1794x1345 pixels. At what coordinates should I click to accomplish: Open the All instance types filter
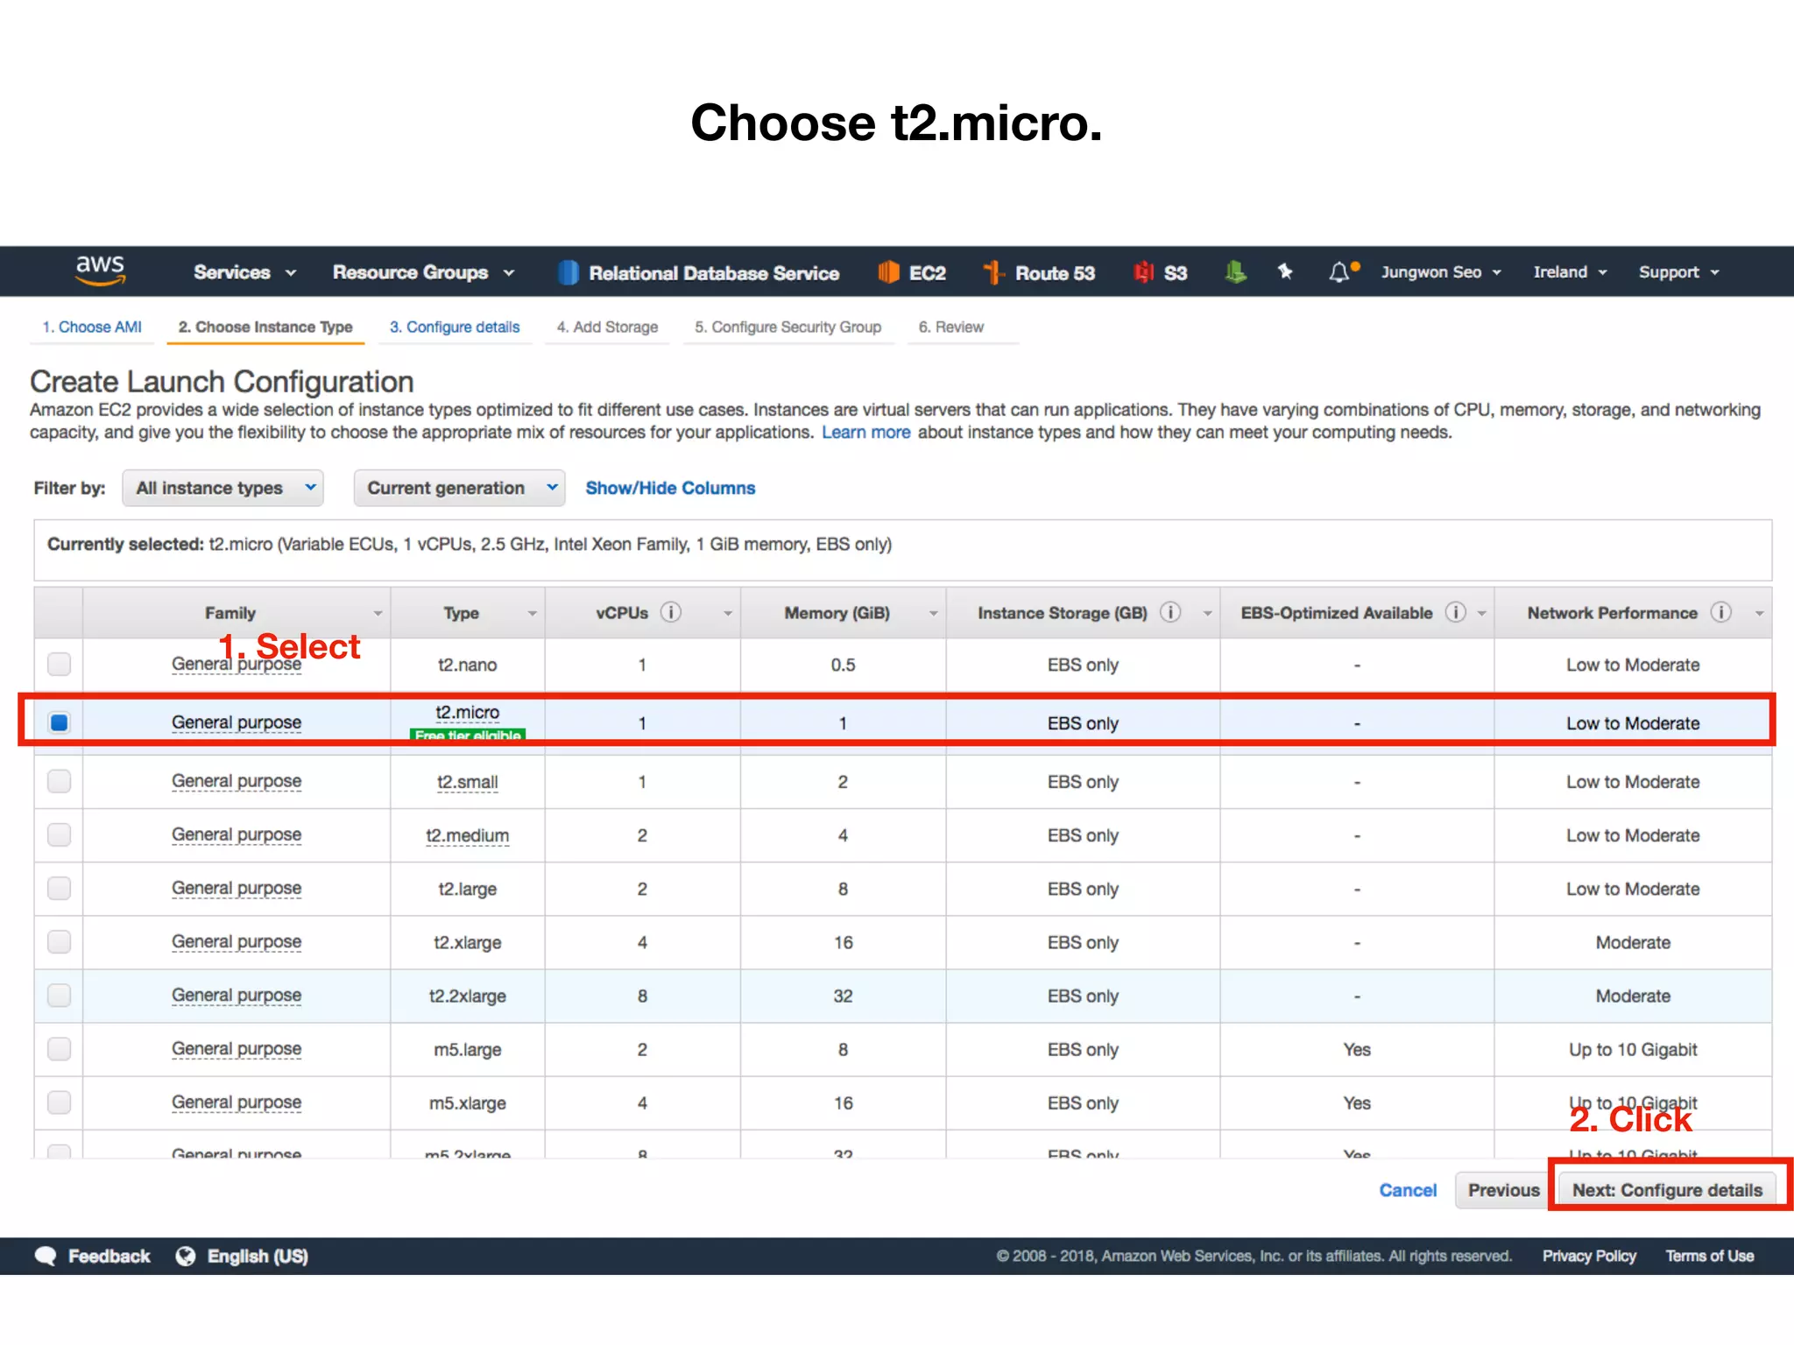(222, 488)
